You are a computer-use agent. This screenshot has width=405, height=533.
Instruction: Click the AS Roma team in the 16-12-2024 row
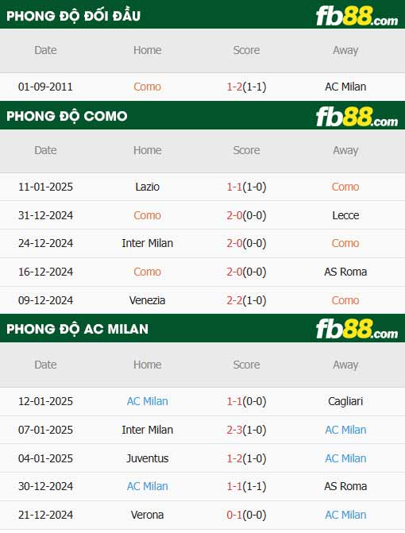(x=345, y=272)
